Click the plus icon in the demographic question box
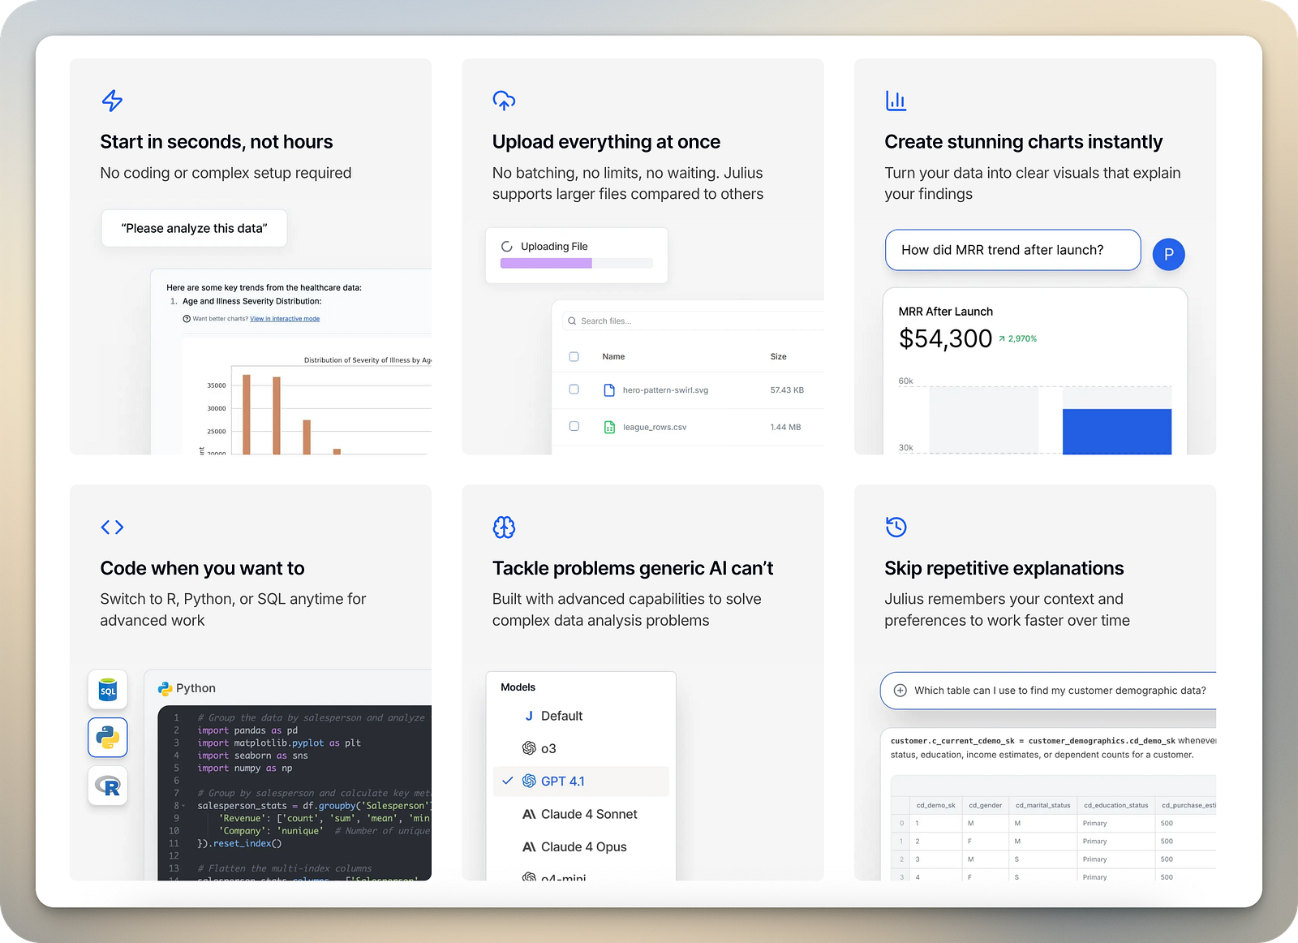 pyautogui.click(x=900, y=691)
